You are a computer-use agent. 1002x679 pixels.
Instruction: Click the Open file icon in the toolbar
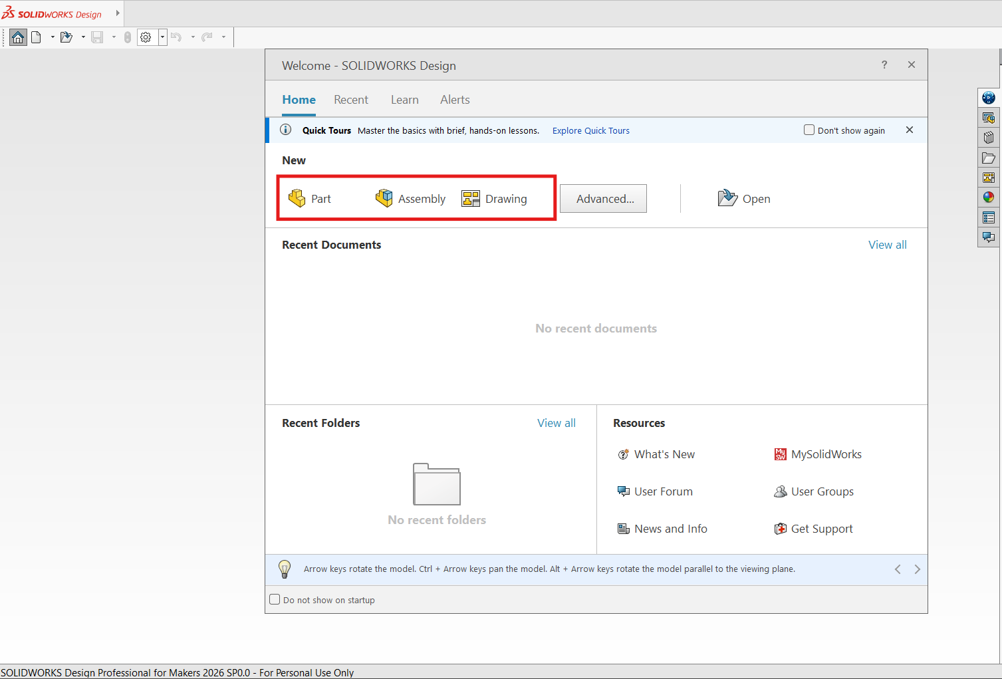[66, 37]
